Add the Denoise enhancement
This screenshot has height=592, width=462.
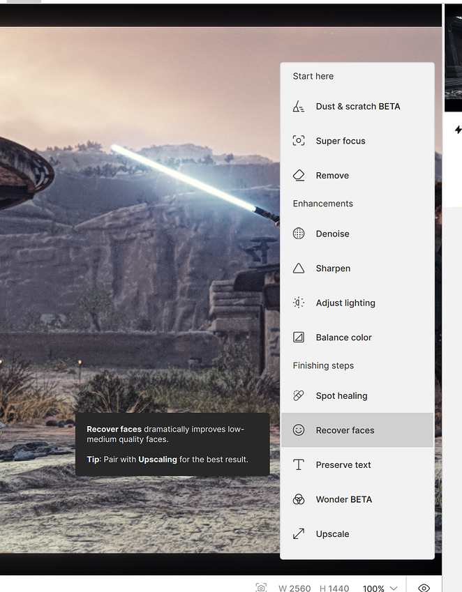[x=332, y=234]
